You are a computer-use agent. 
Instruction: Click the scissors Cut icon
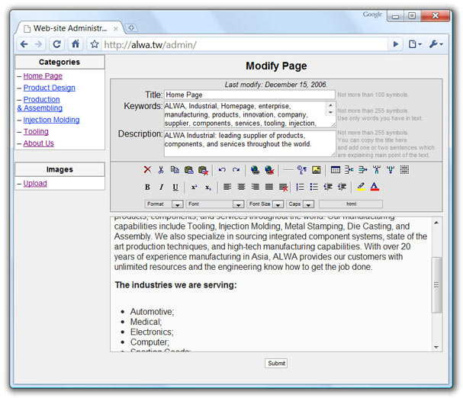pyautogui.click(x=161, y=170)
